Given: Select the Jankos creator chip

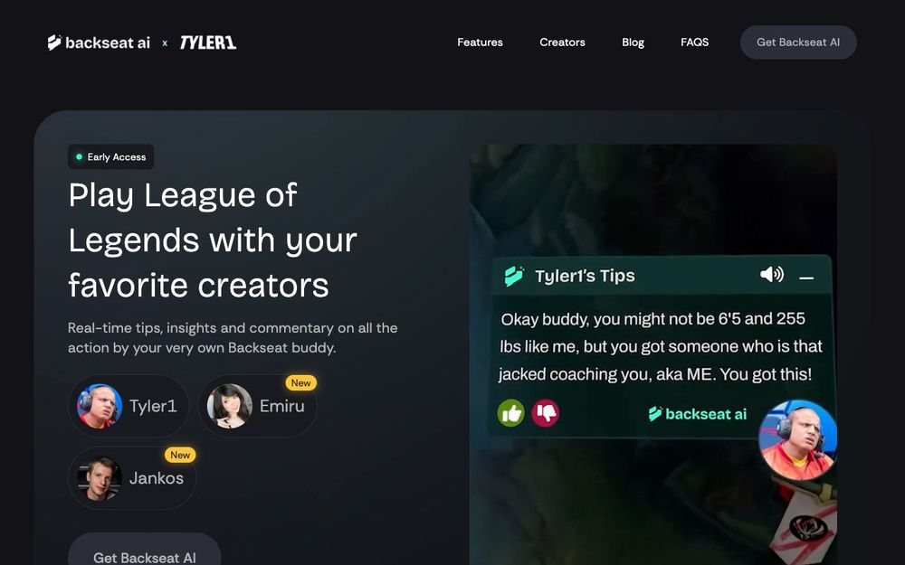Looking at the screenshot, I should pyautogui.click(x=132, y=478).
